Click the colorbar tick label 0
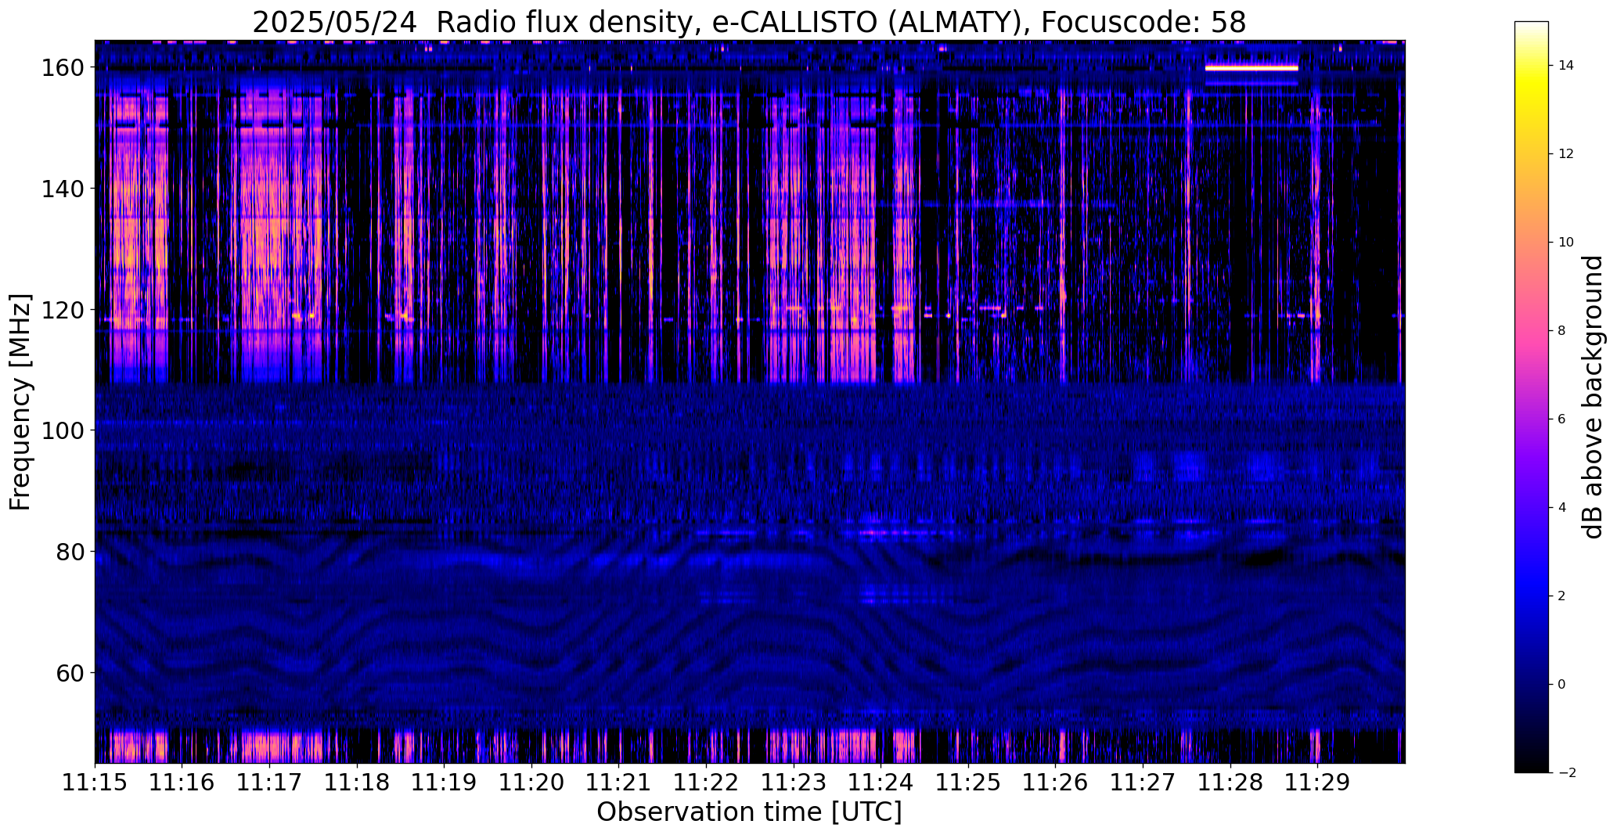Viewport: 1617px width, 835px height. [x=1561, y=685]
